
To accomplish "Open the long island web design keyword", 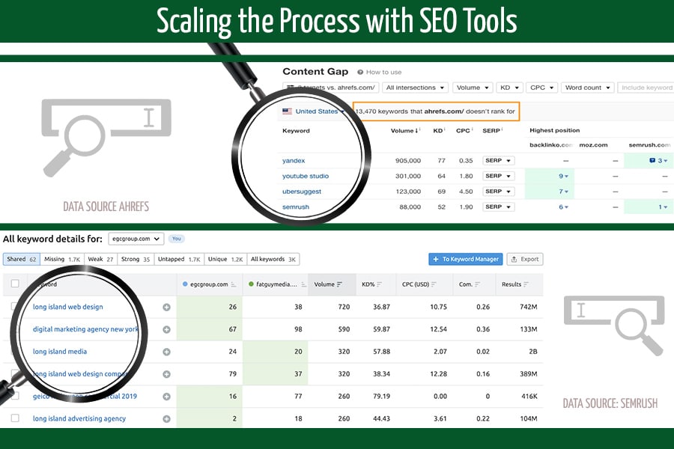I will [x=68, y=307].
